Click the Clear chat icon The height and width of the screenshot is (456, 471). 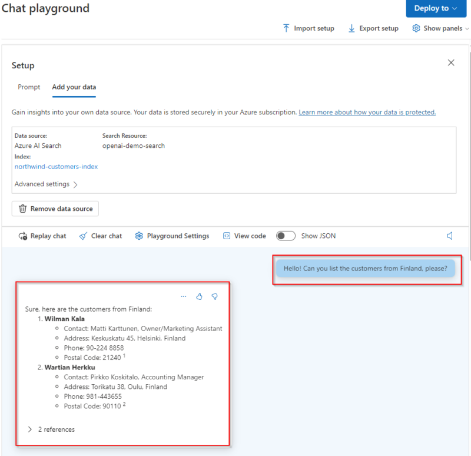pos(82,236)
